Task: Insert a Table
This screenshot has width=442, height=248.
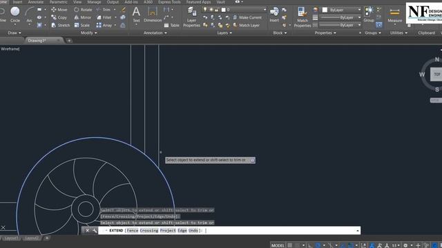Action: point(171,25)
